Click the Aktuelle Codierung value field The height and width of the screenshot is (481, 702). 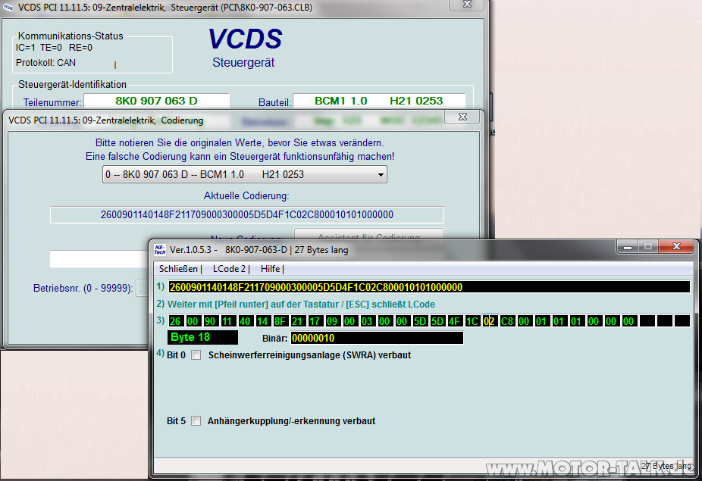coord(246,215)
